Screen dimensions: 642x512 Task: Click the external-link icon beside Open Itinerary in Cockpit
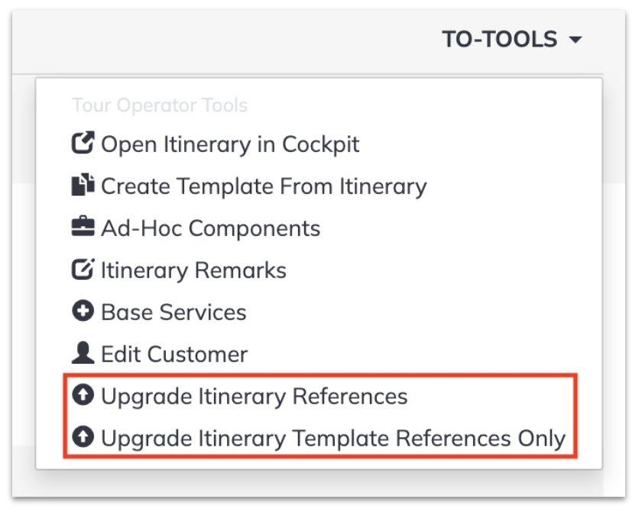pyautogui.click(x=83, y=143)
